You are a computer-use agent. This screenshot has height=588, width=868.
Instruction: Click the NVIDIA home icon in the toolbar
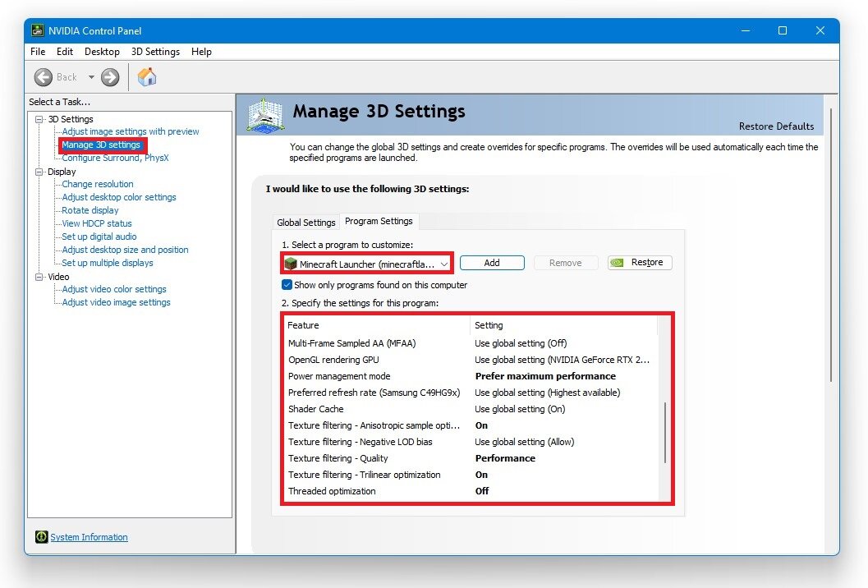(x=146, y=76)
